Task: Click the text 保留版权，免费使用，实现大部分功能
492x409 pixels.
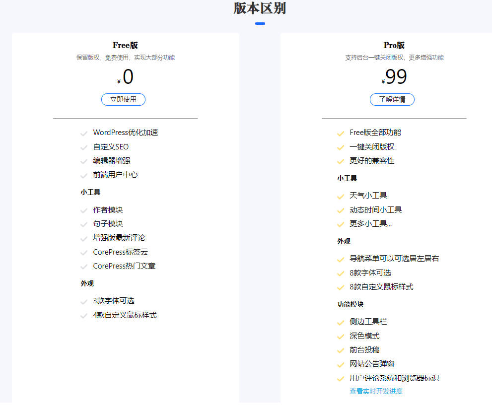Action: point(125,58)
